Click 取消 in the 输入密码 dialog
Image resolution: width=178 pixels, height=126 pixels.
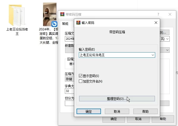117,111
